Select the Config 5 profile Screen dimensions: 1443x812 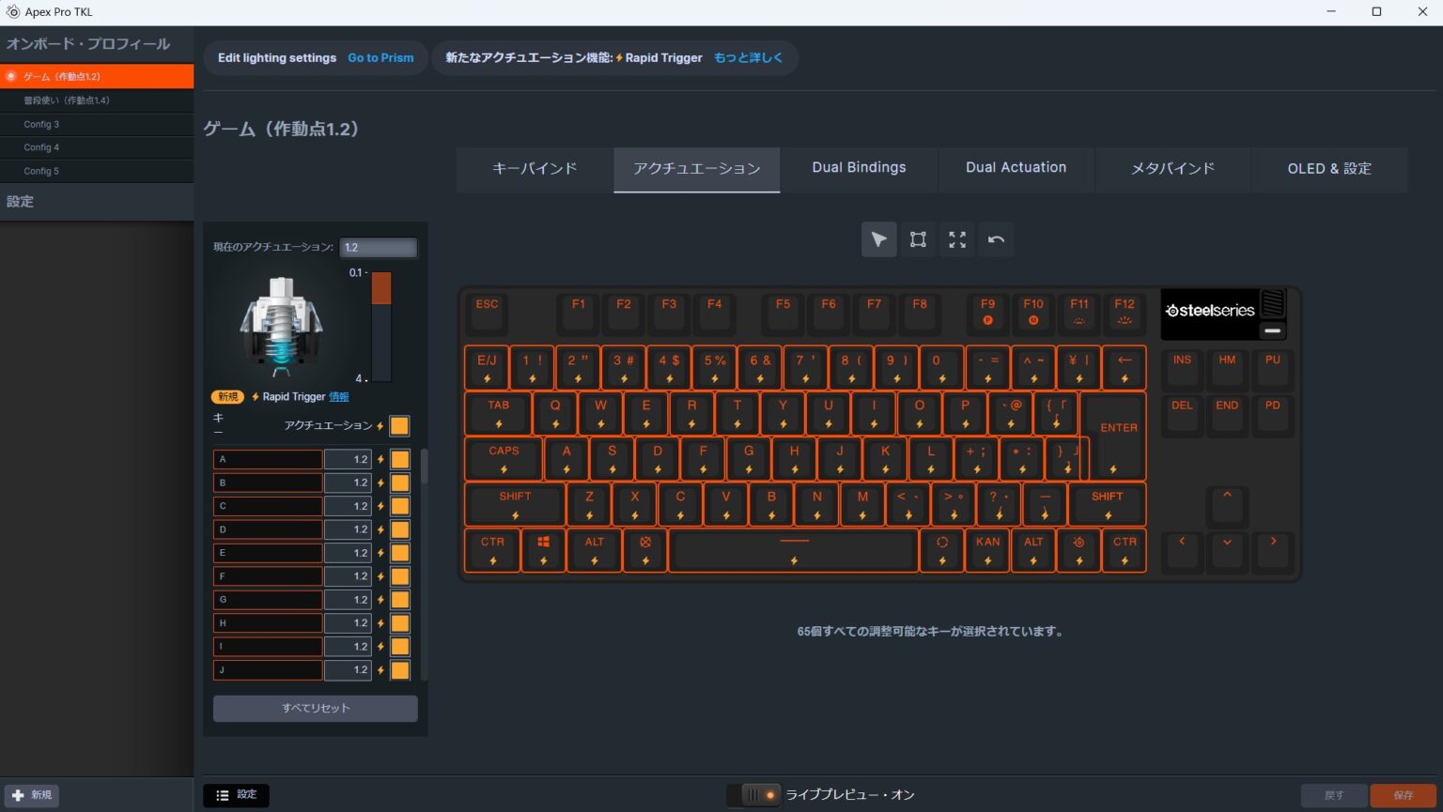[97, 171]
